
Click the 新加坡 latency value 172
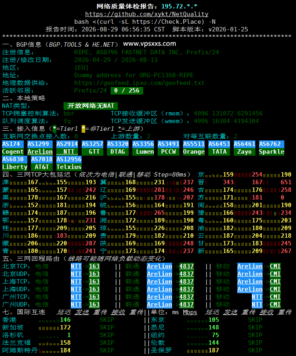click(65, 327)
